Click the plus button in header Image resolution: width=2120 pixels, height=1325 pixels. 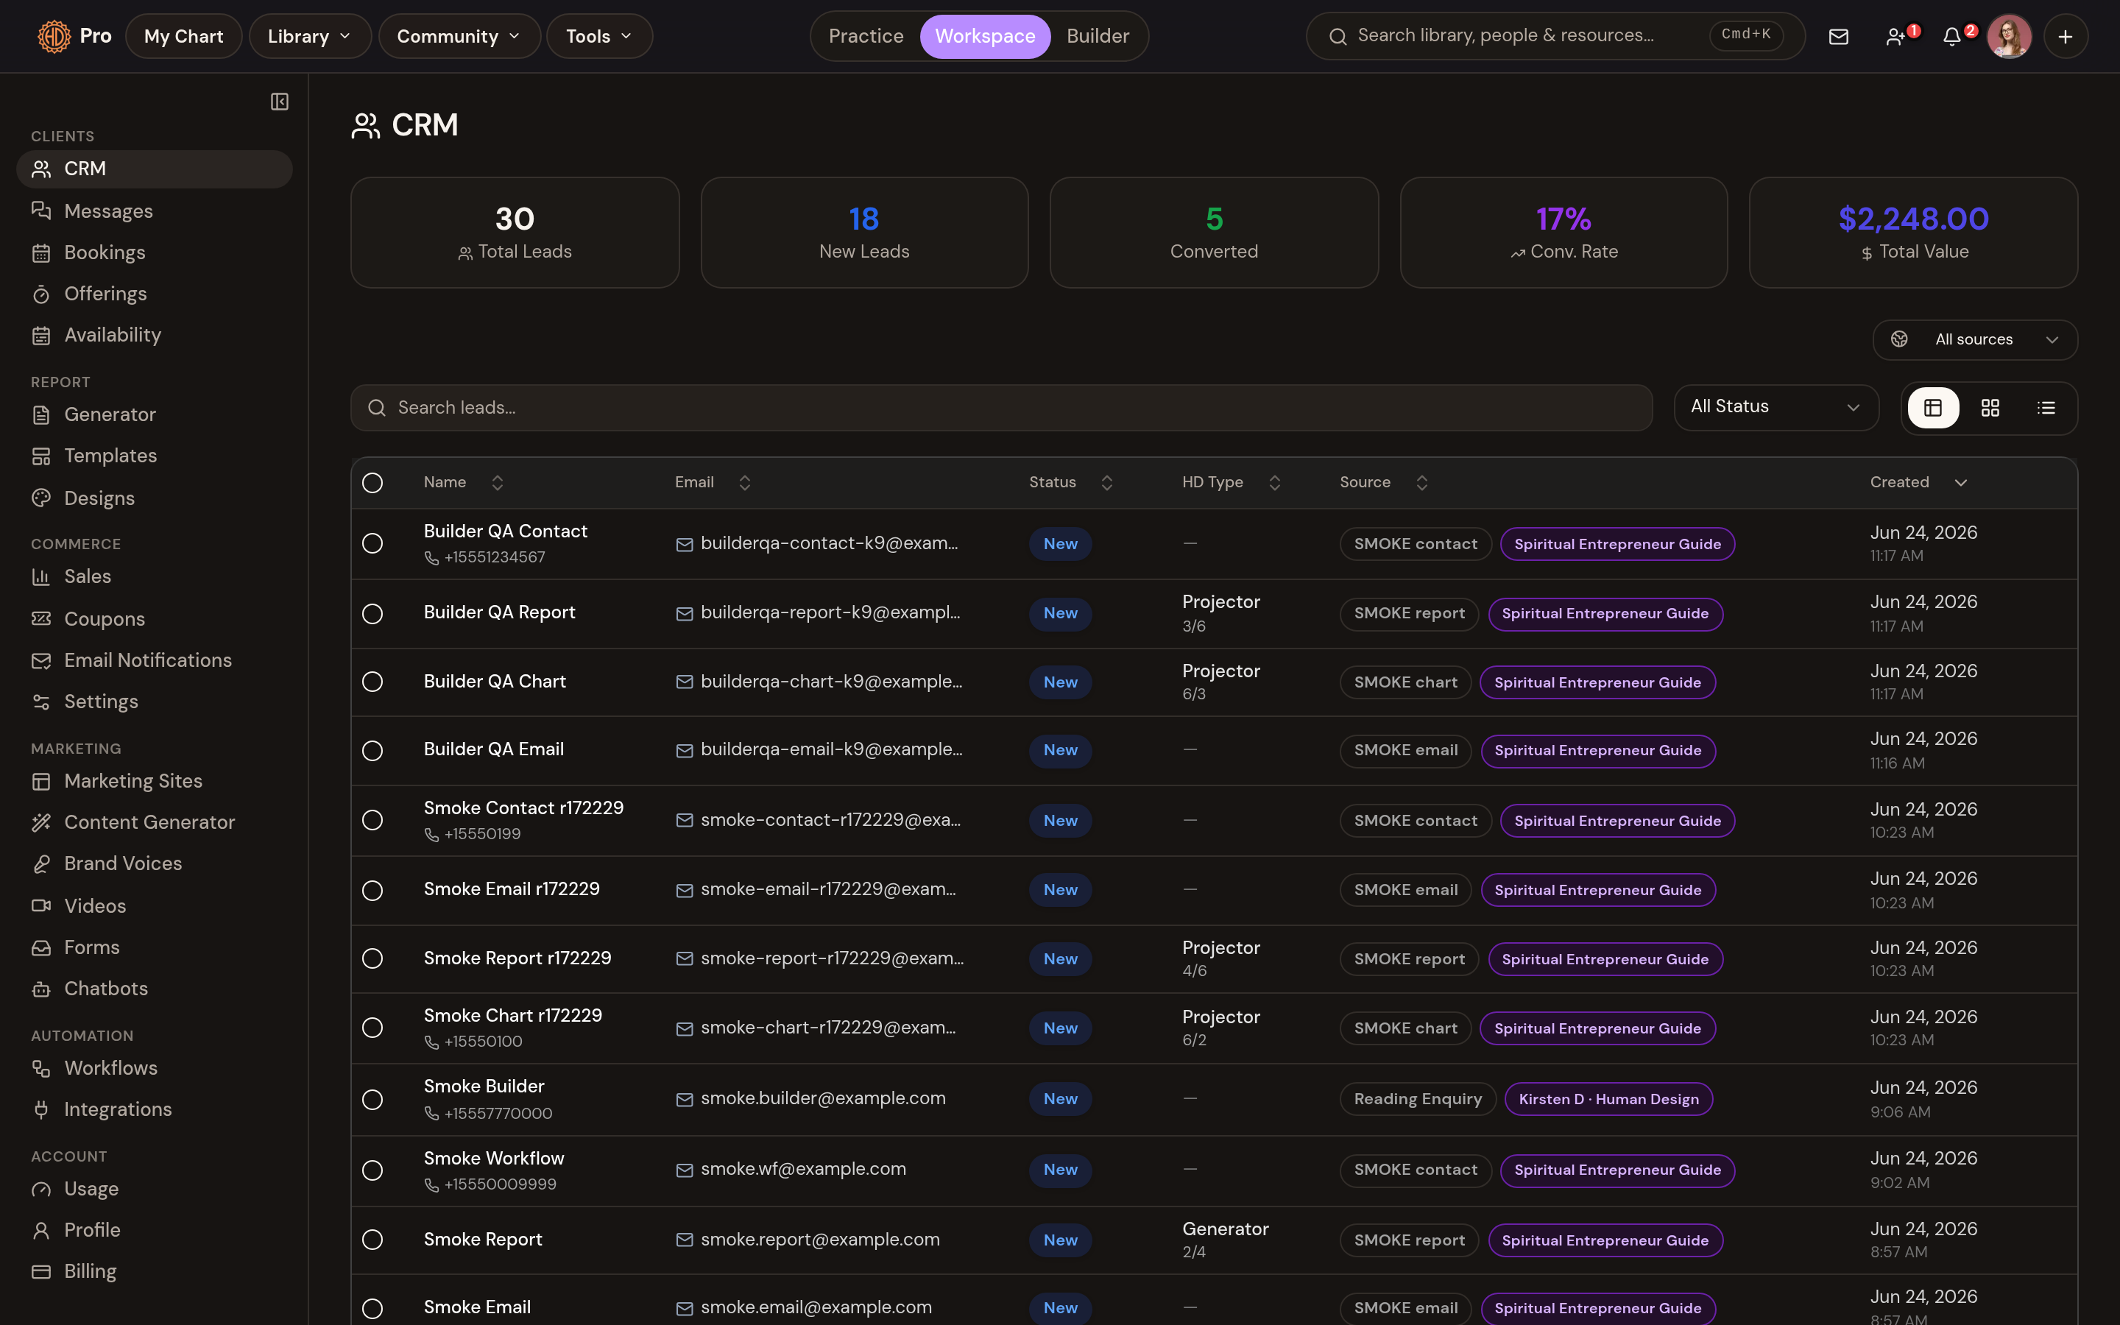pos(2065,36)
